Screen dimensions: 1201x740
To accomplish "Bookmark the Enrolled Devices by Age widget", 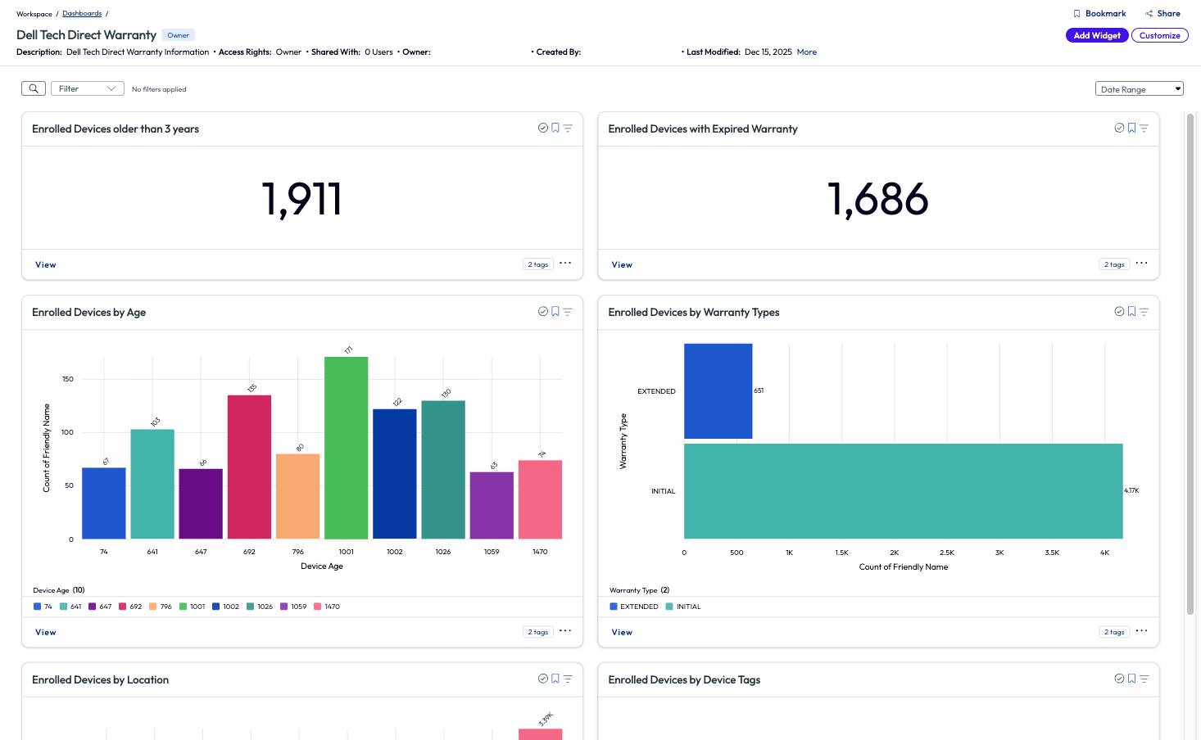I will tap(555, 311).
